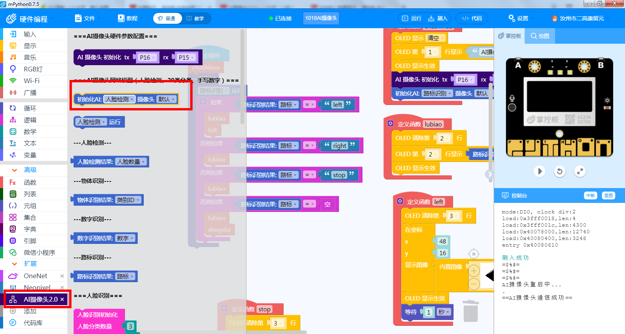Open the 文件 file menu
The image size is (625, 334).
pyautogui.click(x=87, y=18)
